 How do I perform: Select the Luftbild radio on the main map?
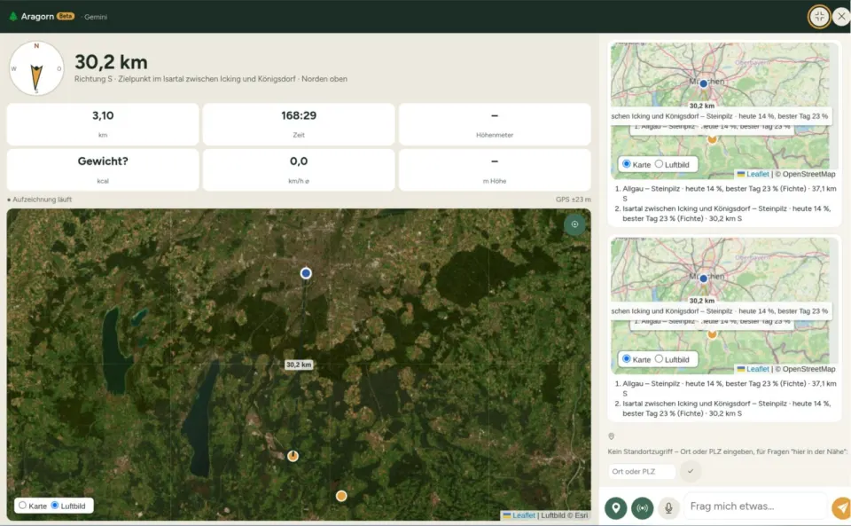click(55, 506)
